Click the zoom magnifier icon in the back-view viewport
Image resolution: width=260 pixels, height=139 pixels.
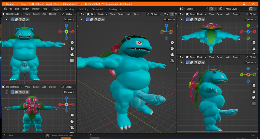[x=72, y=115]
